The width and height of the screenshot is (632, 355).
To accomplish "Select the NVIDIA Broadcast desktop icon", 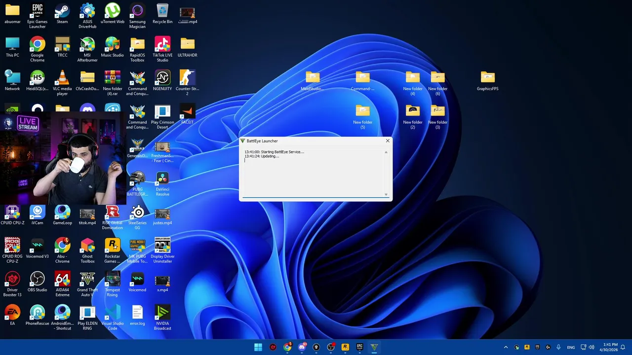I will 162,317.
